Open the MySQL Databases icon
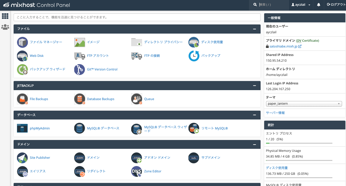Image resolution: width=346 pixels, height=186 pixels. click(79, 128)
